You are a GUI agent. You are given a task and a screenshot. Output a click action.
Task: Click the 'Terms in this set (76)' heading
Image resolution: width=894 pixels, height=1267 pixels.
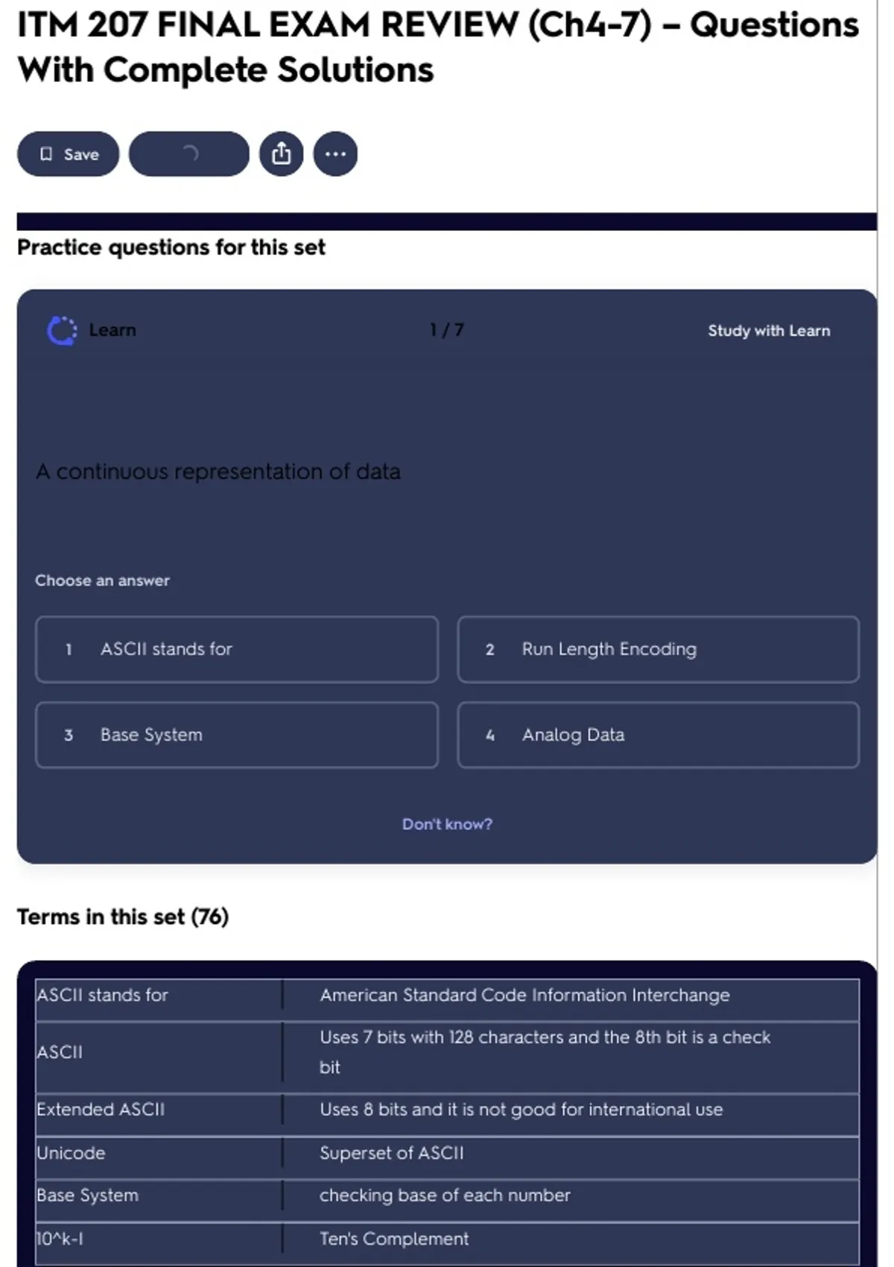click(x=123, y=917)
